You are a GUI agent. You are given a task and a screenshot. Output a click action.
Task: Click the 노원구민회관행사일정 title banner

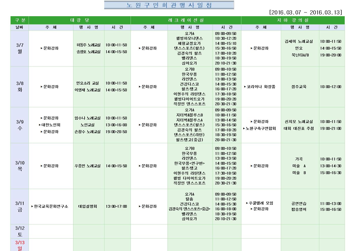pyautogui.click(x=169, y=5)
